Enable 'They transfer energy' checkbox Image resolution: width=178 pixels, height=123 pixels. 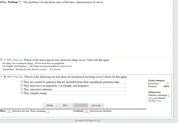[22, 93]
